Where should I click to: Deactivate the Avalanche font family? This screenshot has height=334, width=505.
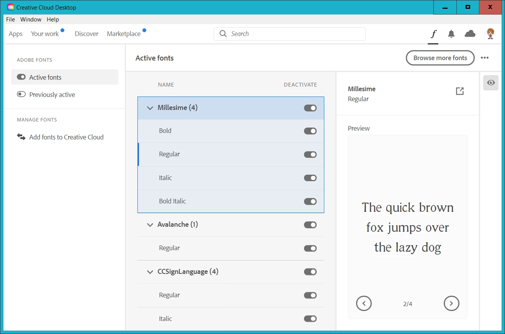[x=311, y=225]
